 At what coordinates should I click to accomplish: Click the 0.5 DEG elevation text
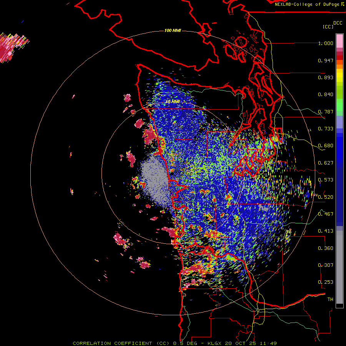[185, 343]
